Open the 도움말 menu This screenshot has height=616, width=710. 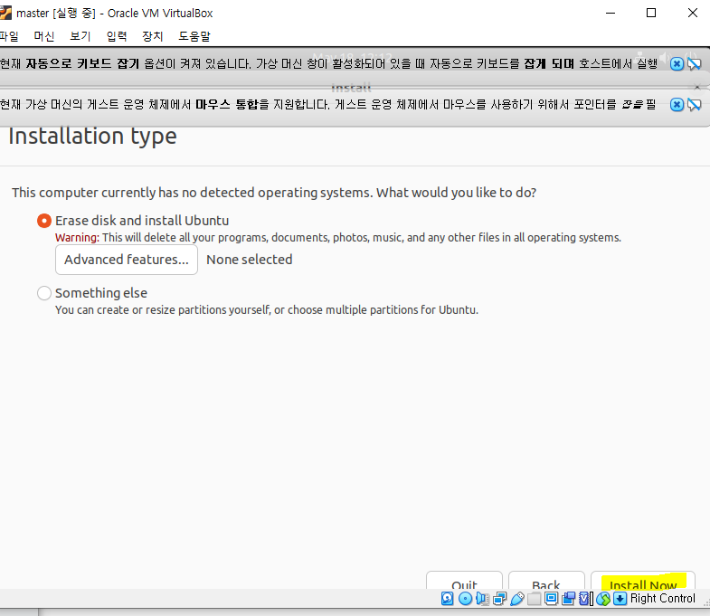point(194,36)
